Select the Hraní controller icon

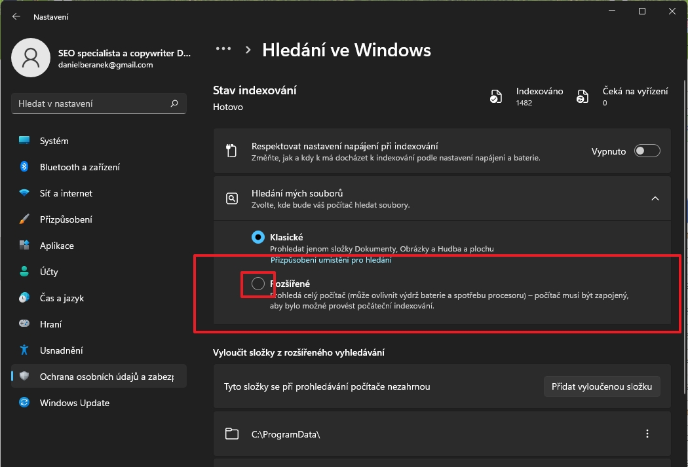pyautogui.click(x=25, y=324)
